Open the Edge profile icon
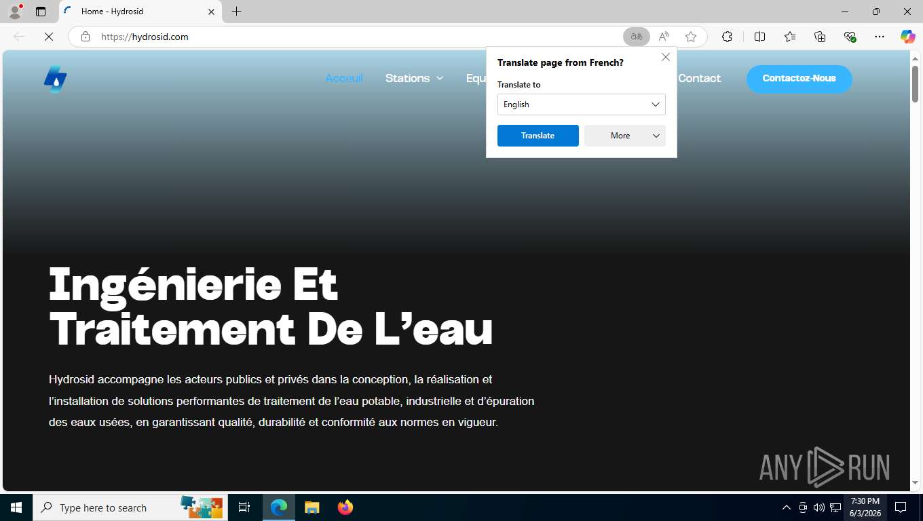The height and width of the screenshot is (521, 923). click(14, 12)
